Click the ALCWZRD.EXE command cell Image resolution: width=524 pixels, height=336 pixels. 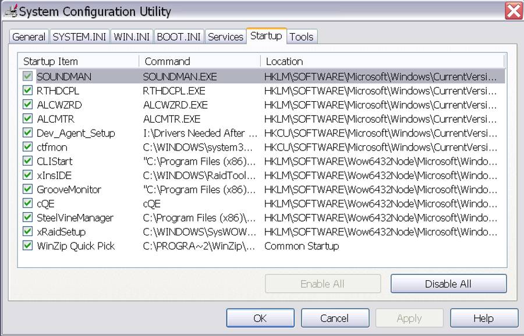175,105
